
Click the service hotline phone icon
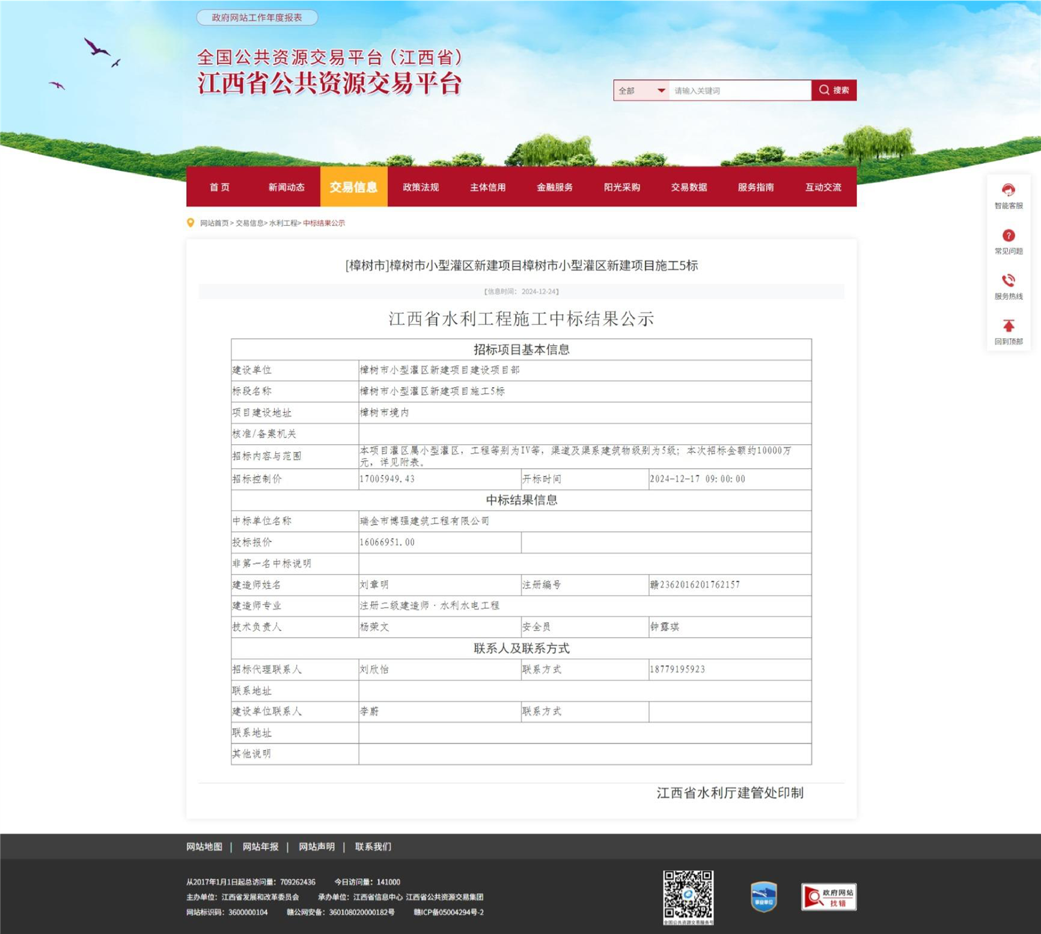click(1008, 281)
